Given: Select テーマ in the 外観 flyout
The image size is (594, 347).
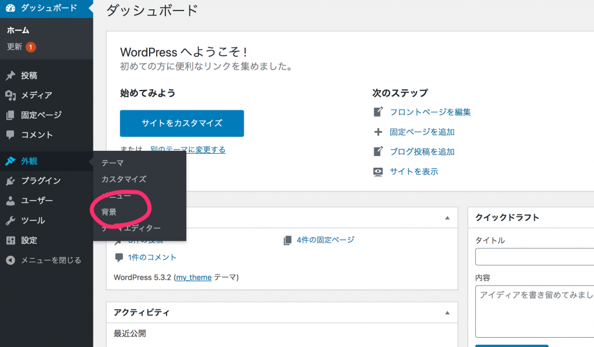Looking at the screenshot, I should (113, 163).
